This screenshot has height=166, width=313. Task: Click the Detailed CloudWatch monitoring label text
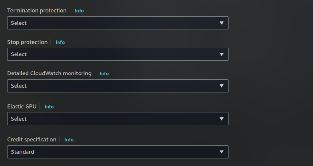pyautogui.click(x=49, y=73)
